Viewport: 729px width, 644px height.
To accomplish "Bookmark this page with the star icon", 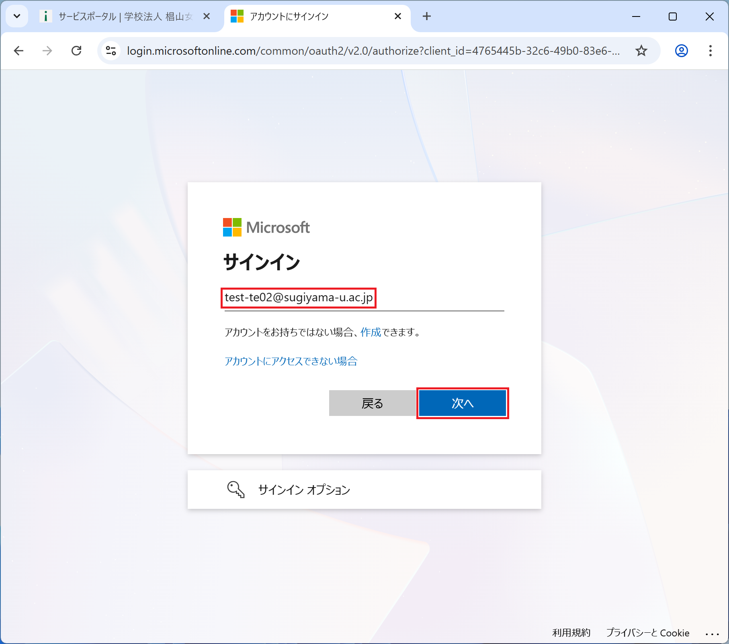I will [641, 51].
